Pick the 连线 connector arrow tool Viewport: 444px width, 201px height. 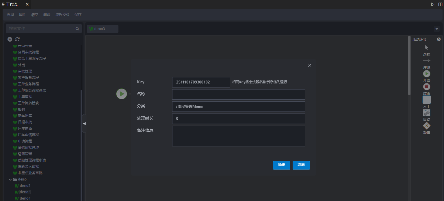[x=427, y=61]
